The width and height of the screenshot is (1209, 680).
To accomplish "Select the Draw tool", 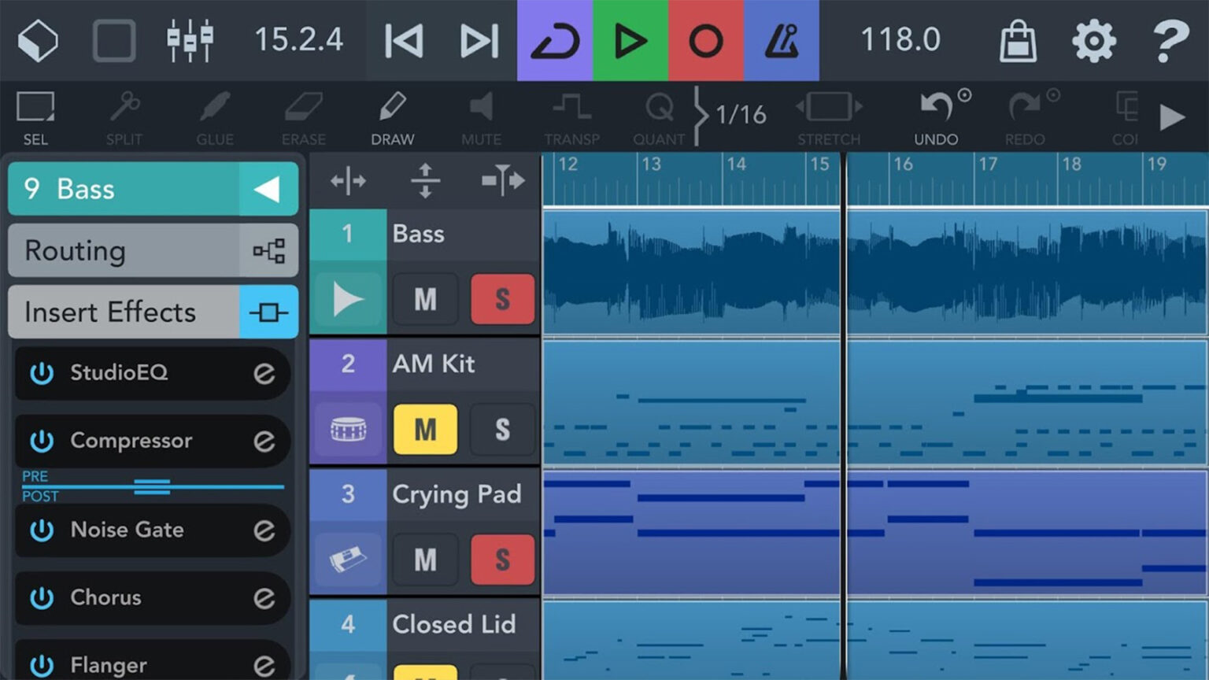I will pyautogui.click(x=392, y=114).
